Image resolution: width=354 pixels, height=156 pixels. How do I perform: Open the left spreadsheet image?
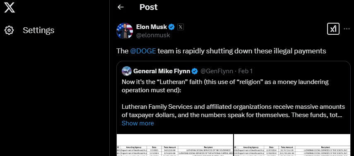[175, 145]
